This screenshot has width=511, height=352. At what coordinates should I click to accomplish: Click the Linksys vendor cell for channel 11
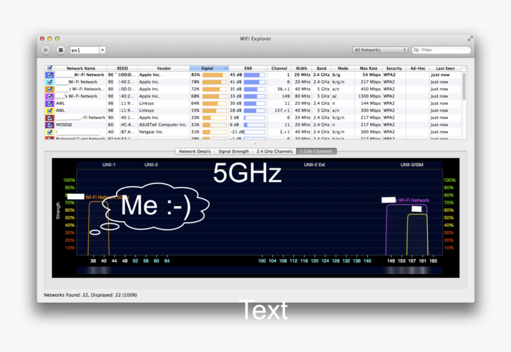pos(146,103)
